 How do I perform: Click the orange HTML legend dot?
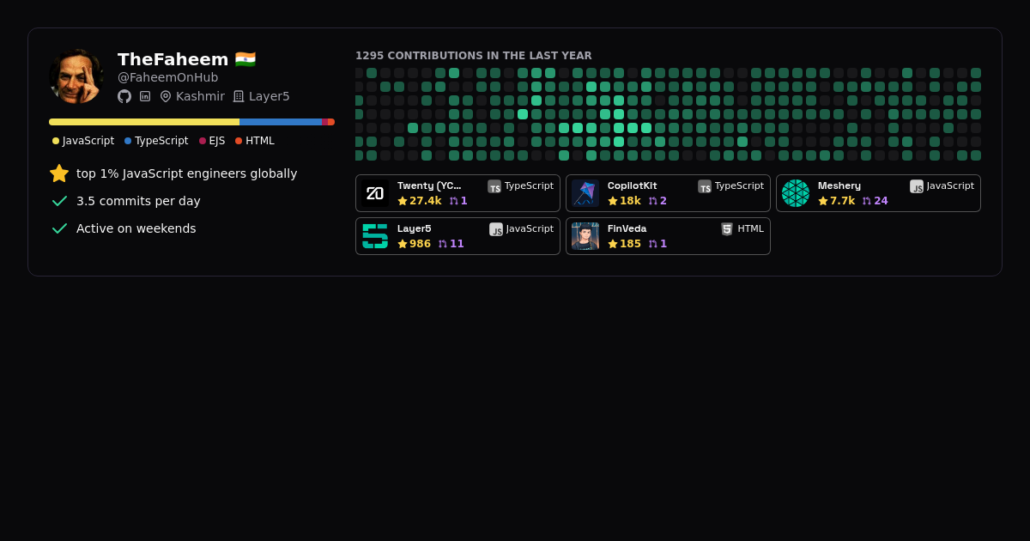tap(239, 141)
